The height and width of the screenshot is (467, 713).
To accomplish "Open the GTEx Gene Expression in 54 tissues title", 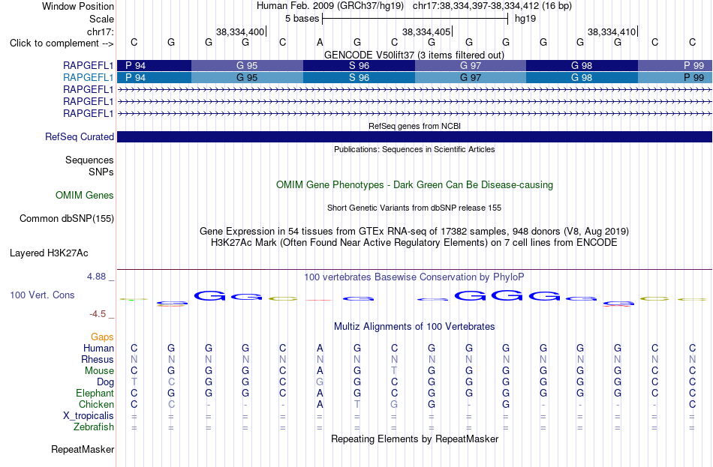I will point(414,231).
